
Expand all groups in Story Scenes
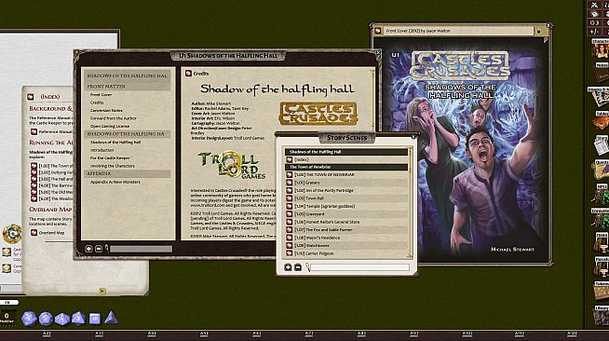pyautogui.click(x=288, y=267)
